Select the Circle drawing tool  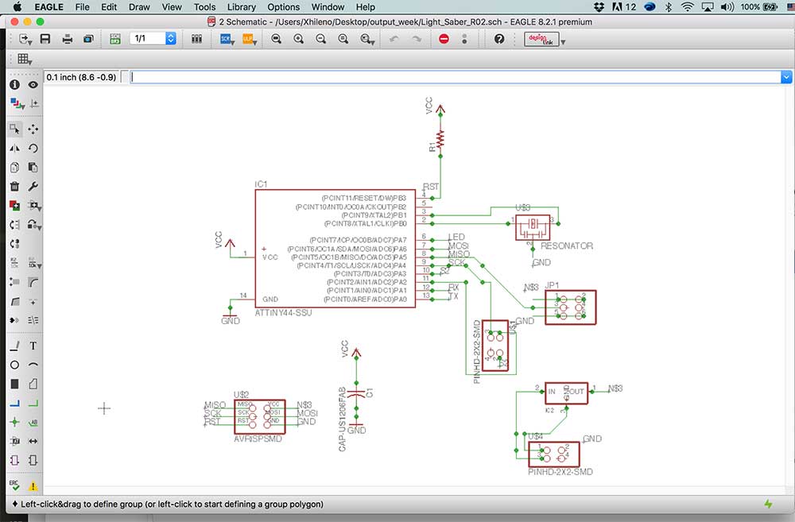[x=14, y=365]
